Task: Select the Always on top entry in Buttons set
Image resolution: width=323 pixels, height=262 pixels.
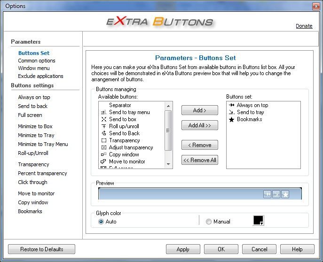Action: [263, 105]
